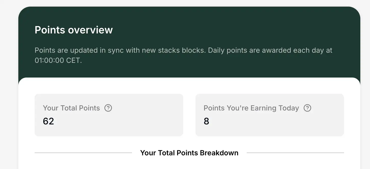Click the divider line left of Breakdown heading
This screenshot has width=370, height=169.
(x=83, y=153)
